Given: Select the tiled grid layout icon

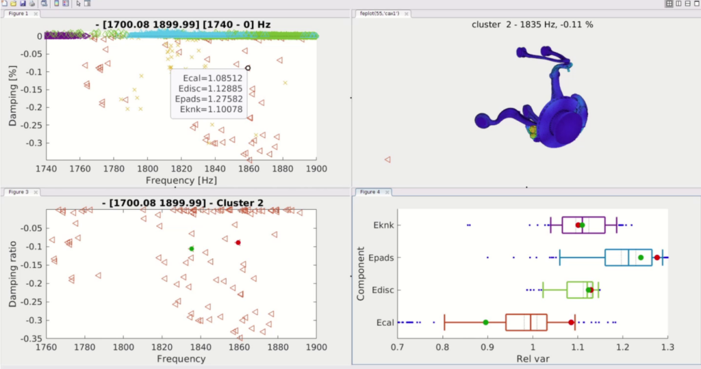Looking at the screenshot, I should [670, 3].
